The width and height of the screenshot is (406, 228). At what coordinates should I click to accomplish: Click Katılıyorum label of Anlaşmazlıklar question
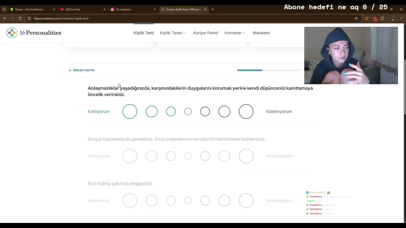(99, 111)
